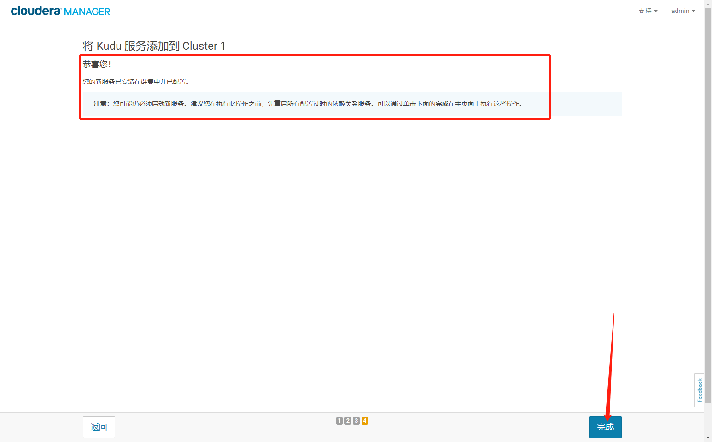Image resolution: width=712 pixels, height=442 pixels.
Task: Click the text 您的新服务已安装在群集中并已配置。
Action: click(136, 82)
